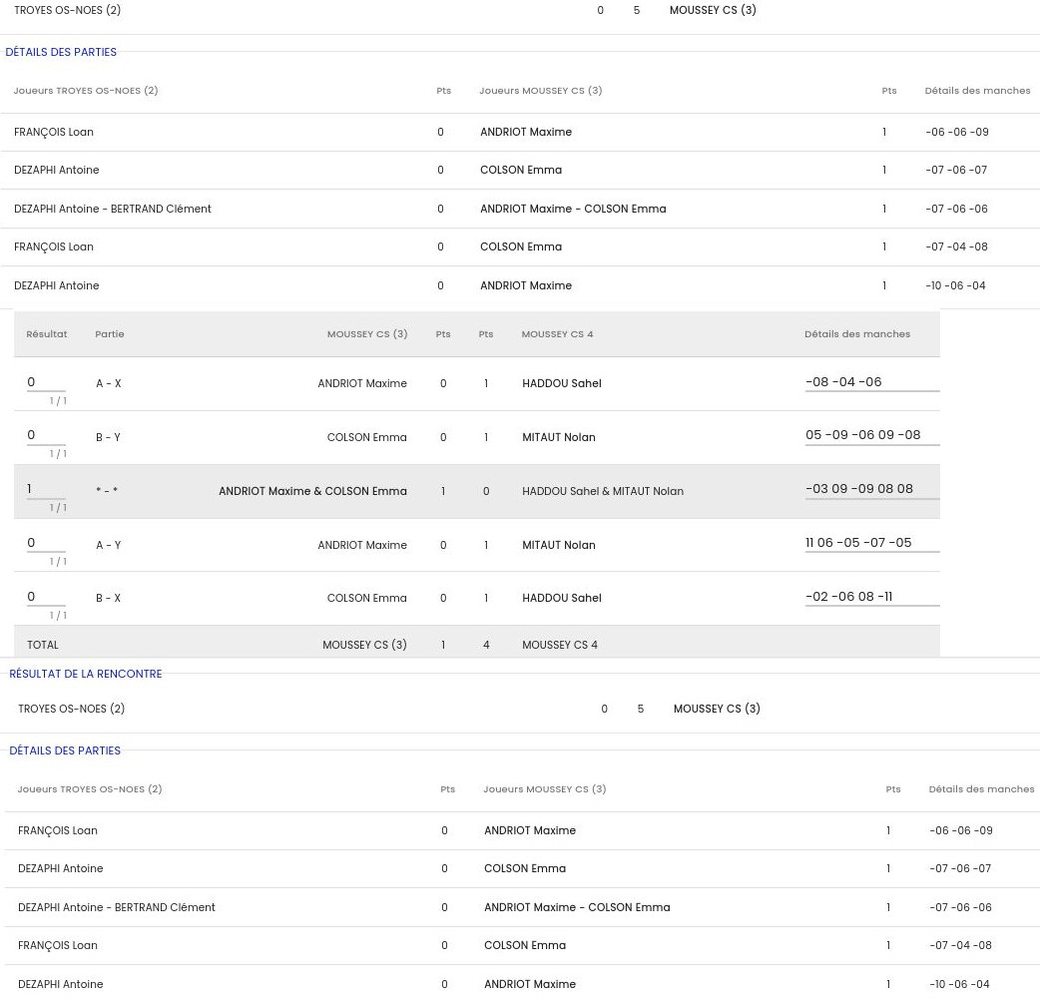This screenshot has height=998, width=1040.
Task: Click the Résultat column header
Action: click(x=47, y=334)
